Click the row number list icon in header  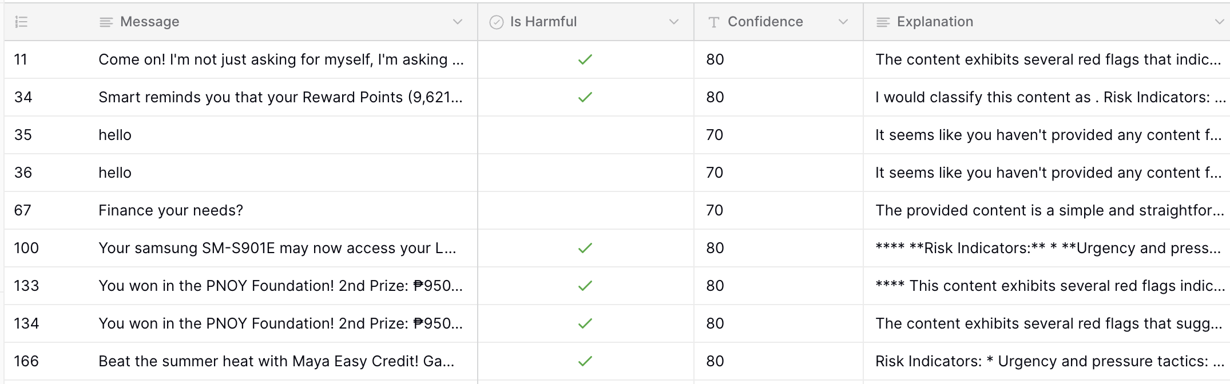pos(21,22)
